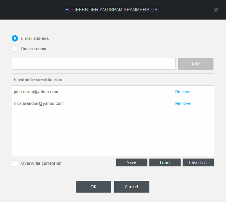The image size is (226, 202).
Task: Click the Save list button
Action: tap(132, 162)
